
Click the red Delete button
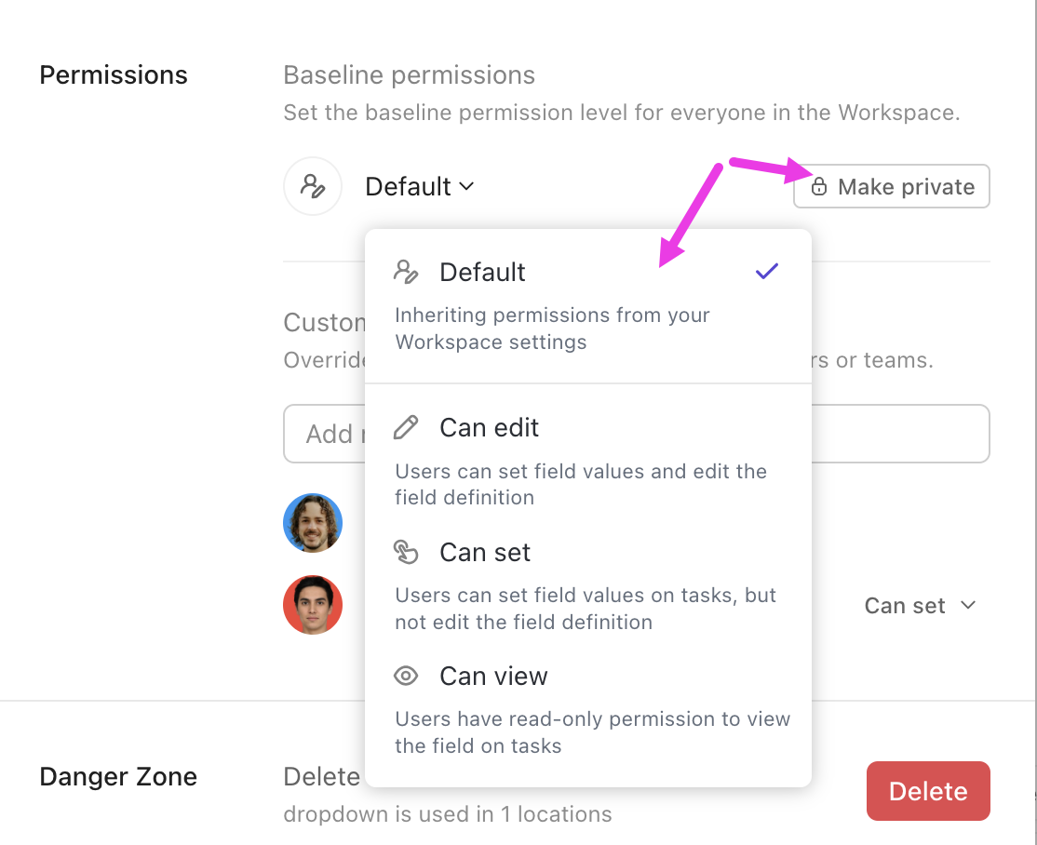[928, 791]
